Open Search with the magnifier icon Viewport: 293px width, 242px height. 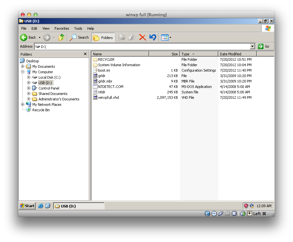point(73,37)
